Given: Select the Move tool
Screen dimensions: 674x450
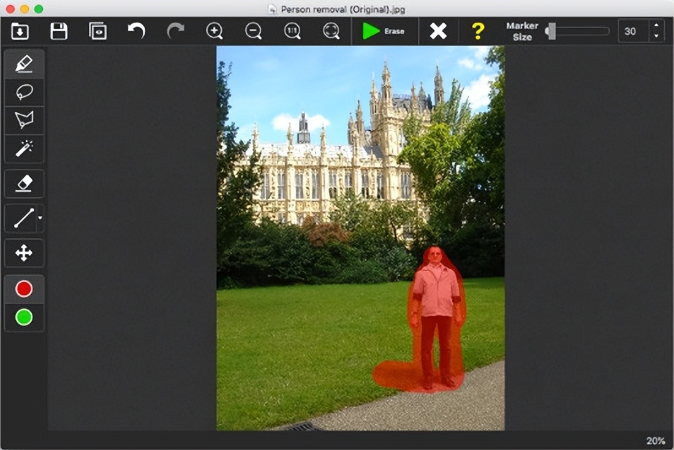Looking at the screenshot, I should coord(24,253).
